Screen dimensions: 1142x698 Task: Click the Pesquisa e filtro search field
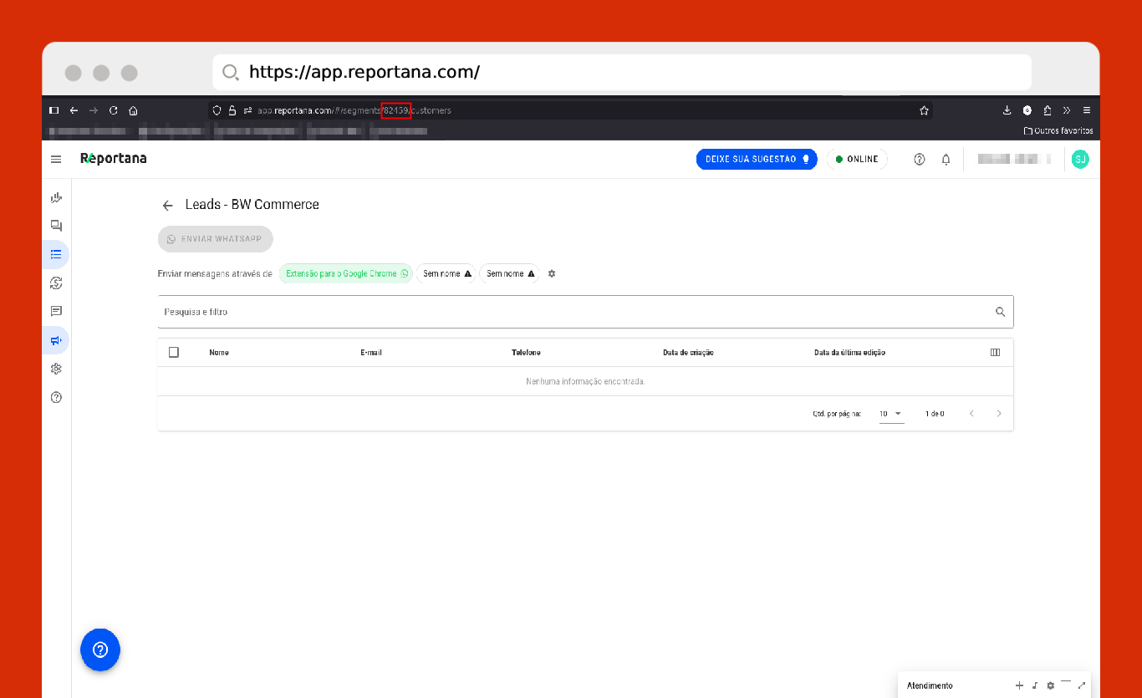point(577,312)
